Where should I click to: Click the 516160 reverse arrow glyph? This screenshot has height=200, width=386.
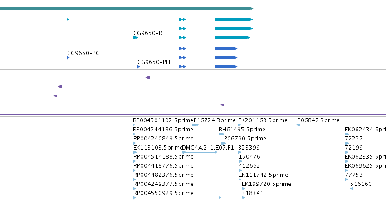(352, 189)
